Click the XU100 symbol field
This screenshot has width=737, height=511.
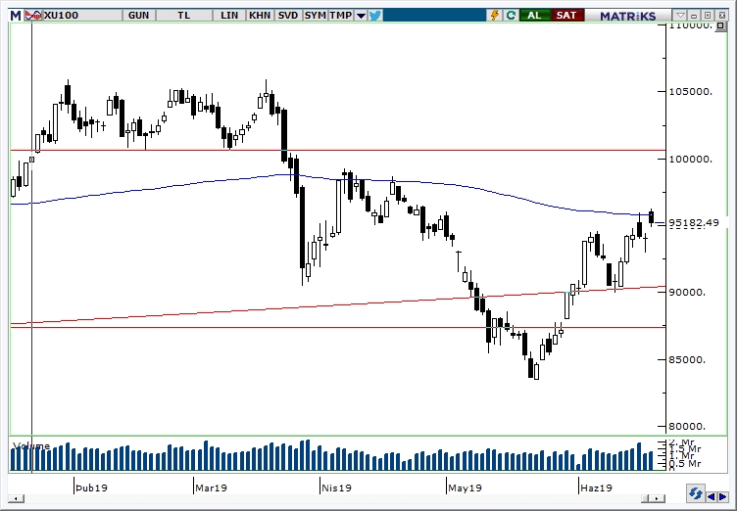(x=81, y=16)
